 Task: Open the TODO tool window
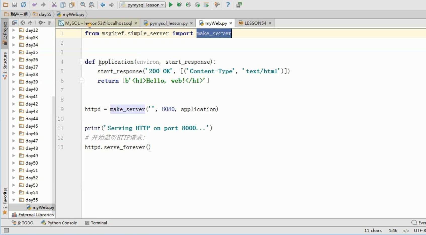click(22, 223)
